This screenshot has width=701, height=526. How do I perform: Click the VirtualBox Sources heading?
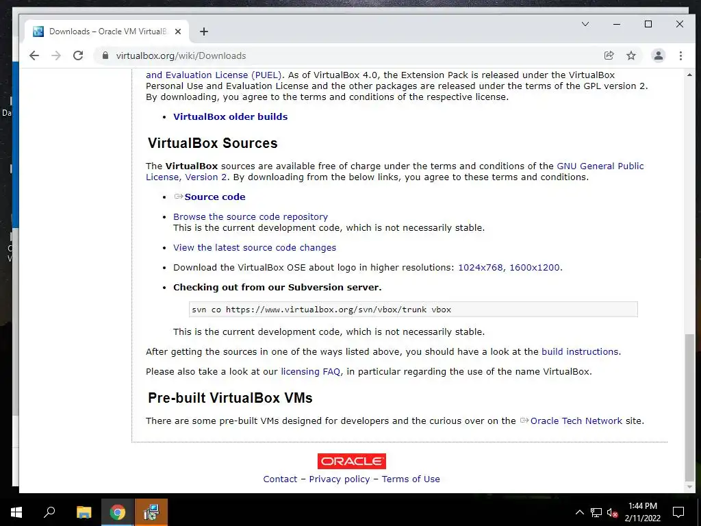[x=213, y=143]
